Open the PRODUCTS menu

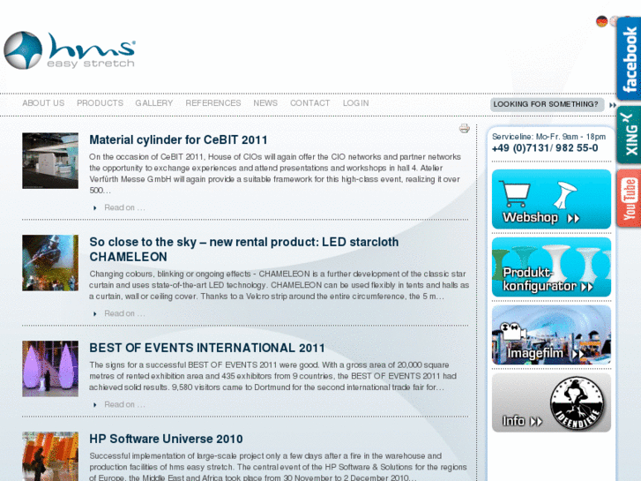101,103
